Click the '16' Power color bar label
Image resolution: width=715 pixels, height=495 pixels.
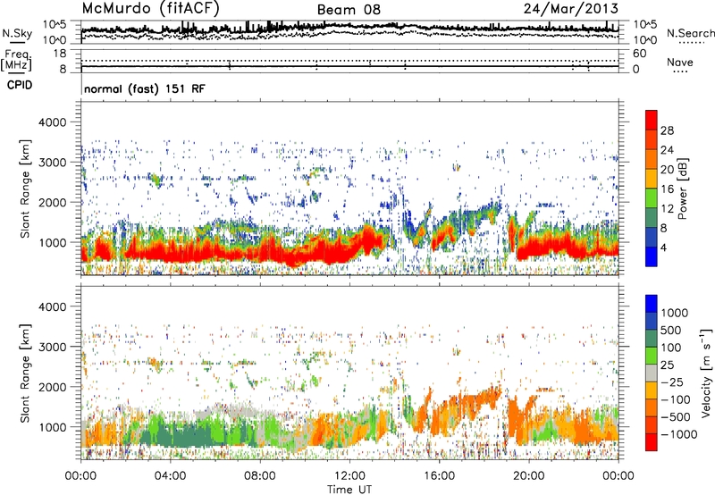click(667, 189)
